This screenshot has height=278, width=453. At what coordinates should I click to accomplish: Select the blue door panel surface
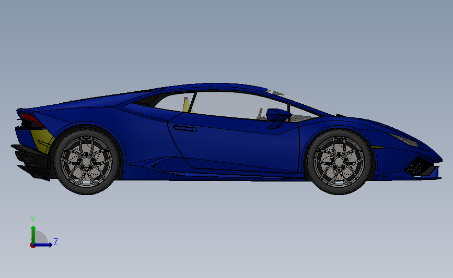click(234, 144)
